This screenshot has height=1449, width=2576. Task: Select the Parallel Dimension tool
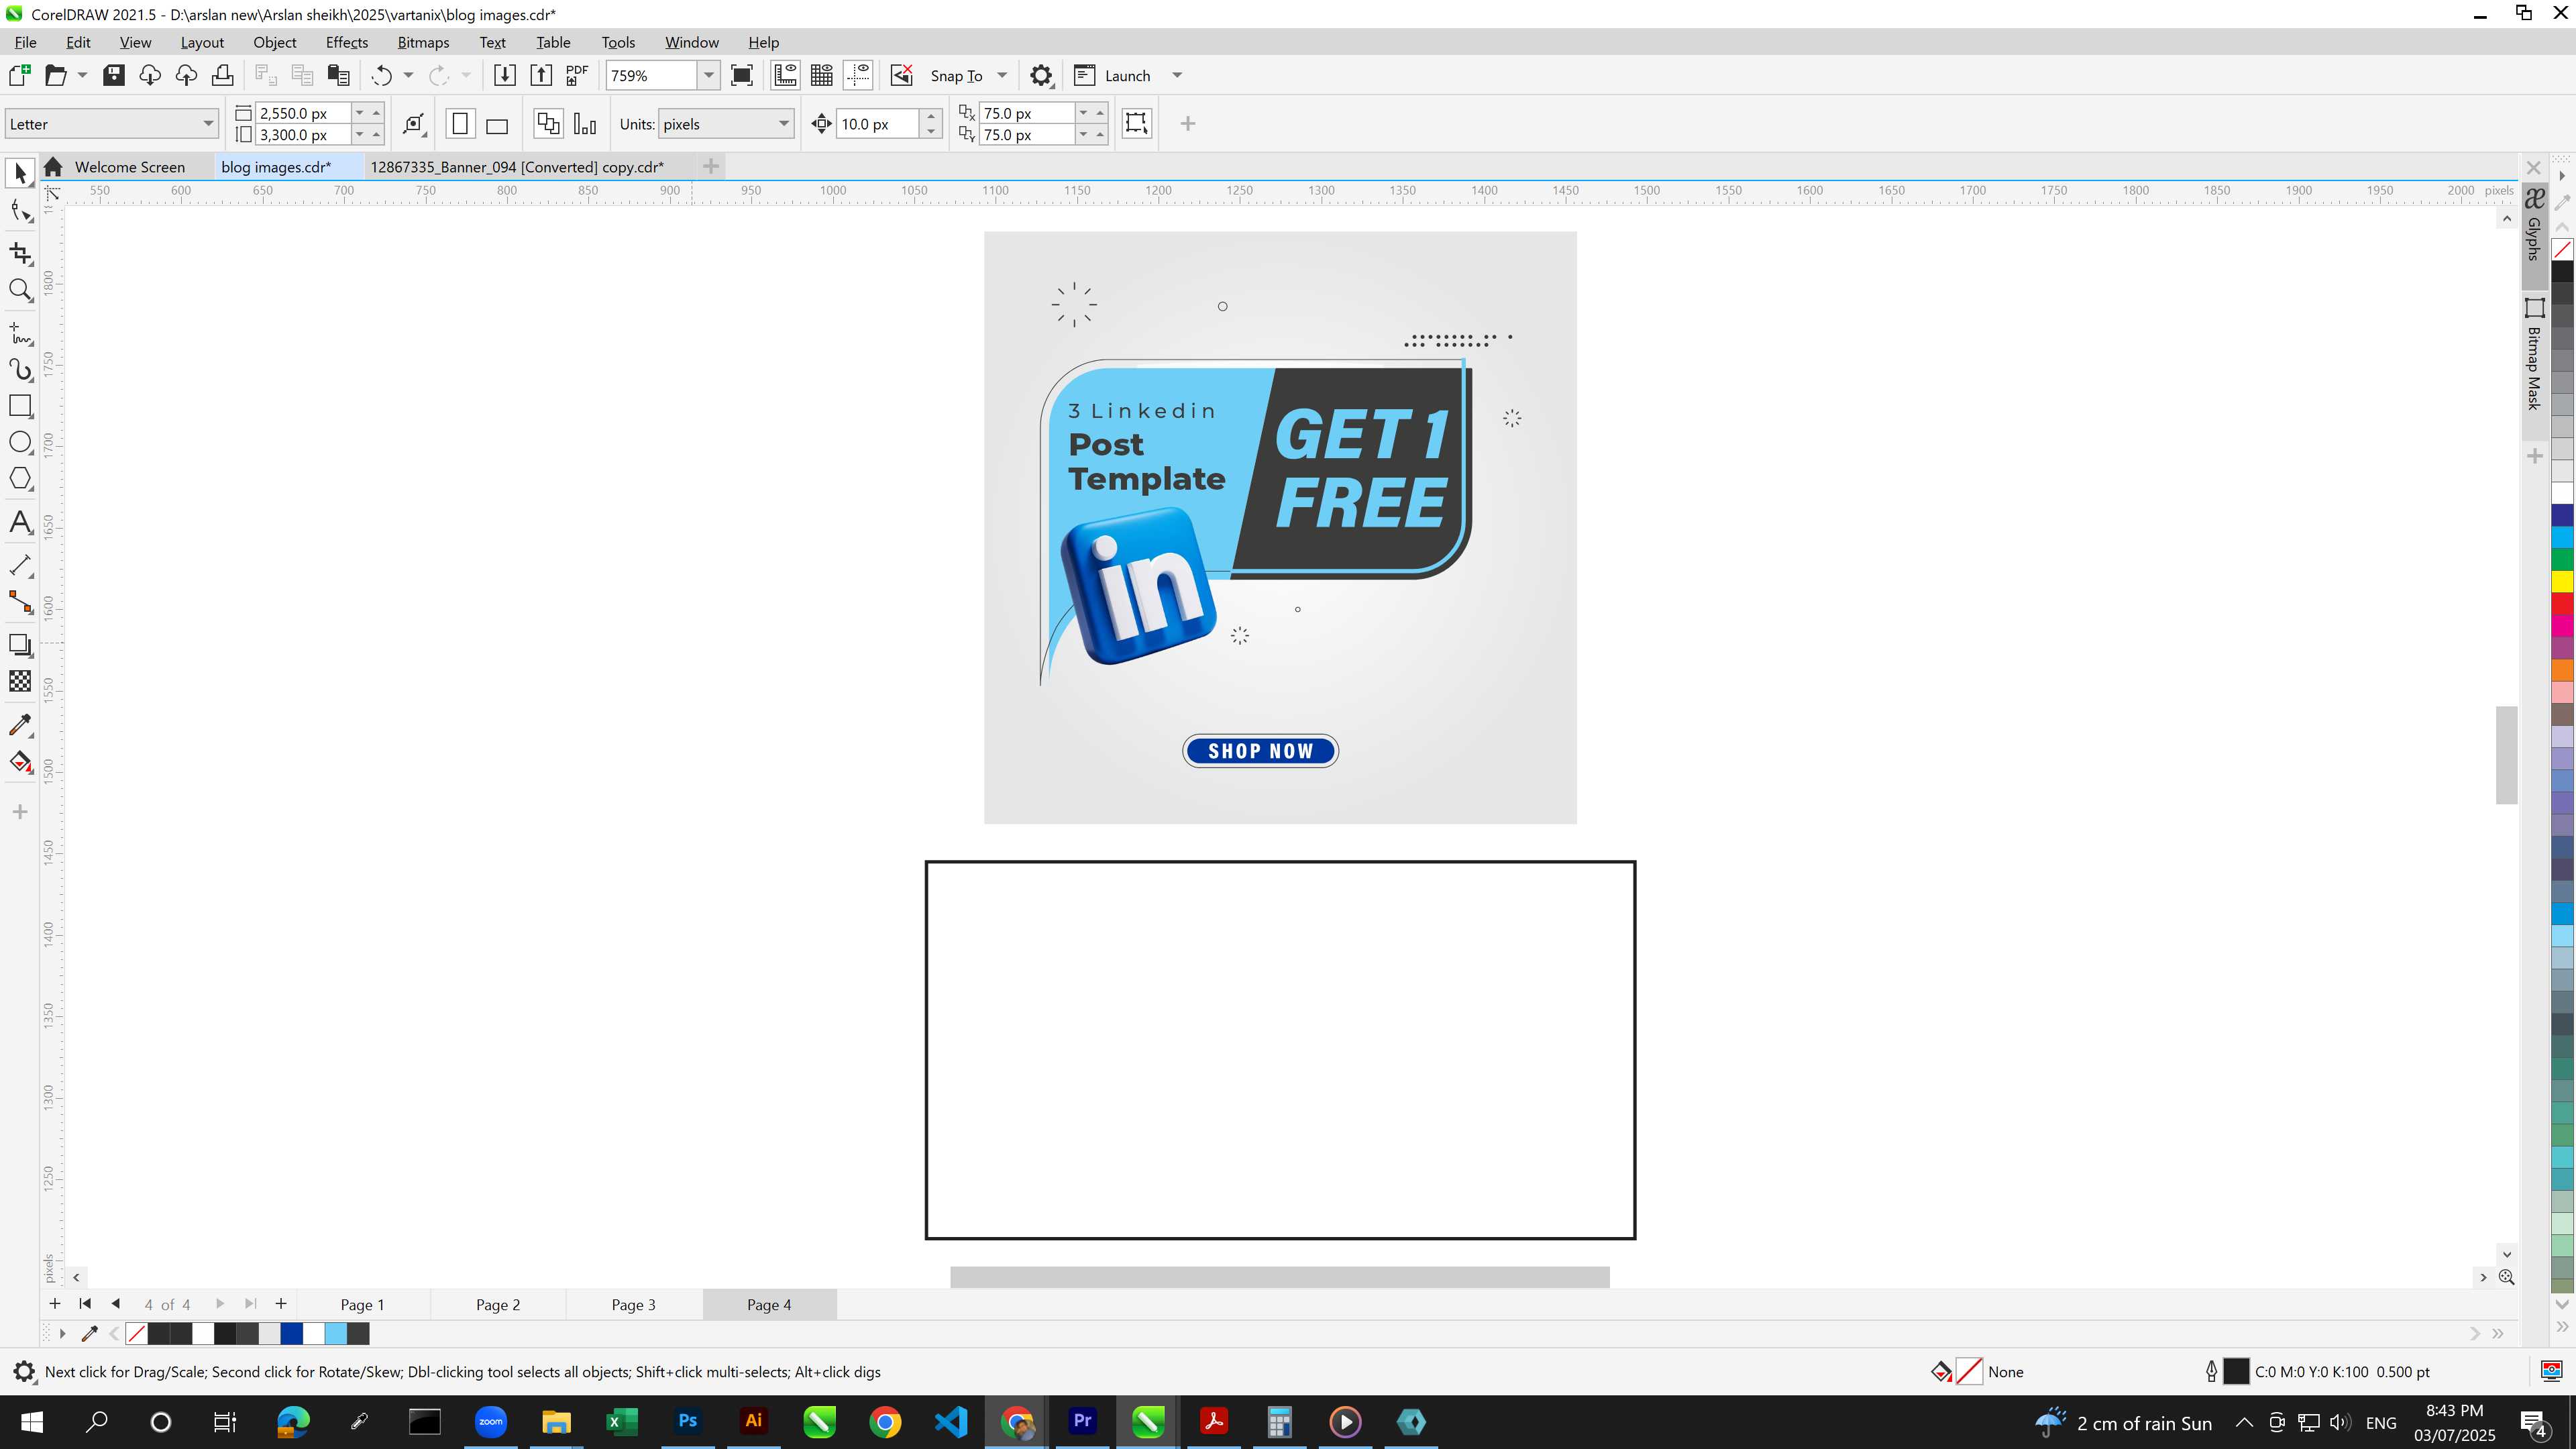tap(20, 565)
